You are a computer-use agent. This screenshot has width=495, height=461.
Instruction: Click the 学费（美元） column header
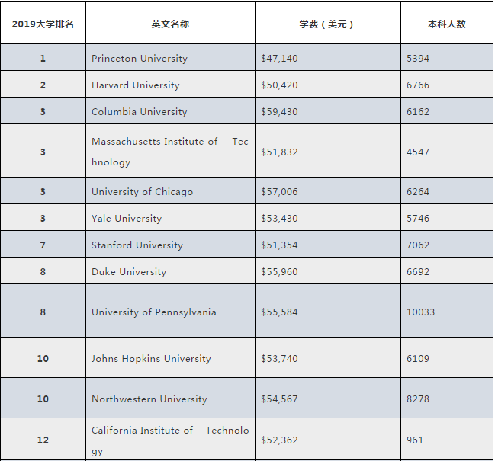tap(327, 24)
